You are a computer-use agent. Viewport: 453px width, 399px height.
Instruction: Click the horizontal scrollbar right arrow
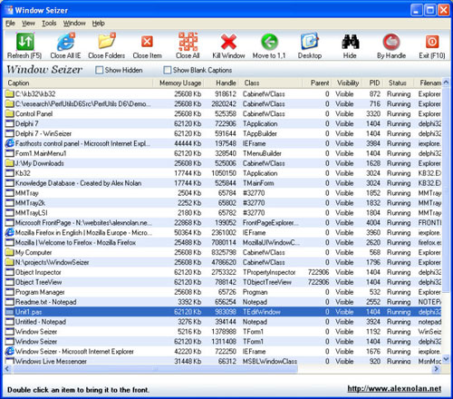pyautogui.click(x=436, y=368)
